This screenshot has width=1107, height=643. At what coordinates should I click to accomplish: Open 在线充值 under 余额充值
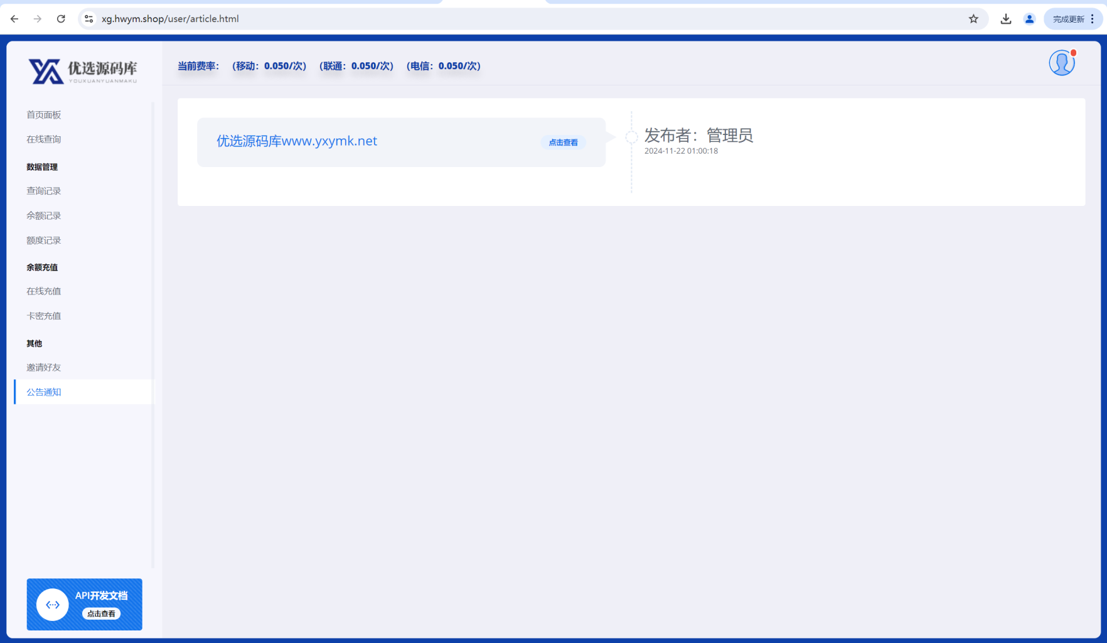[x=43, y=291]
